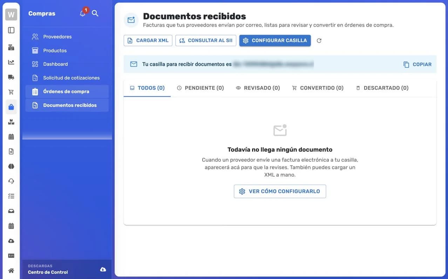Click the 'Todavía no llega ningún documento' message

point(280,150)
